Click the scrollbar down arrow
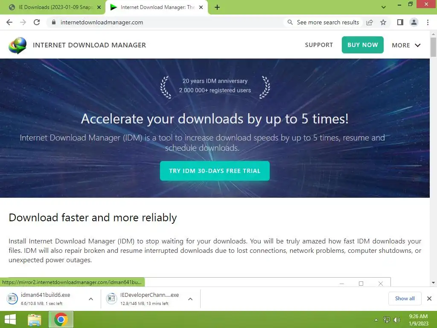The width and height of the screenshot is (437, 328). (x=433, y=283)
